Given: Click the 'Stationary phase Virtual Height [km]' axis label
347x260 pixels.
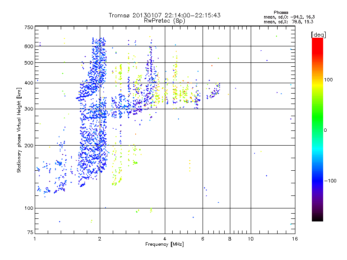Looking at the screenshot, I should tap(19, 130).
